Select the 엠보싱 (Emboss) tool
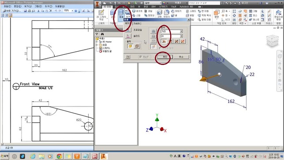 click(149, 15)
